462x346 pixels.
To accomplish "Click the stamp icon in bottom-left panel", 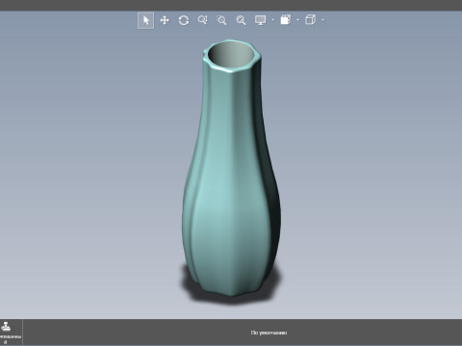I will tap(6, 327).
